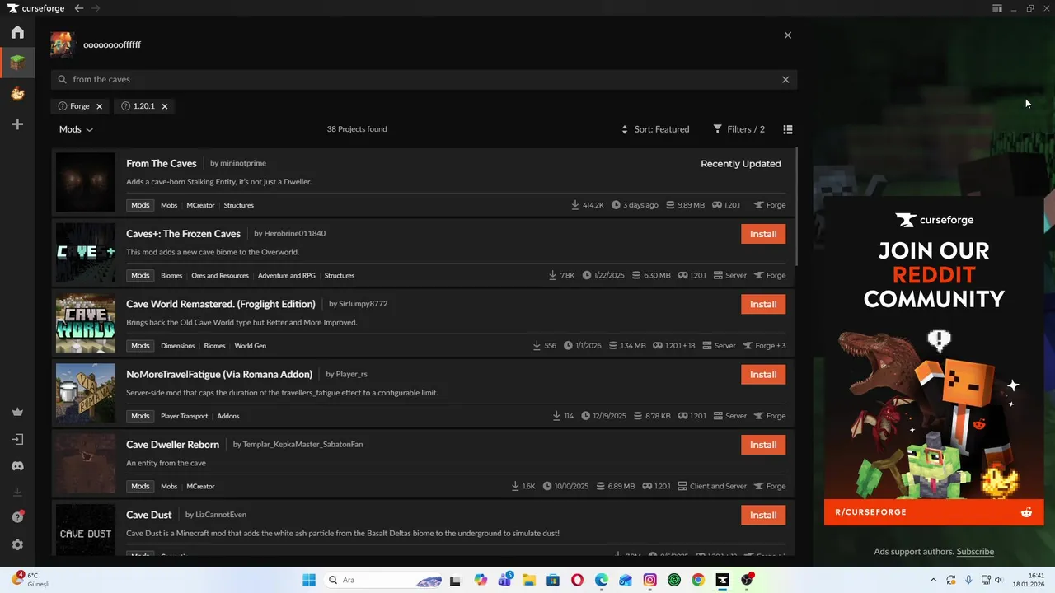The height and width of the screenshot is (593, 1055).
Task: Open SirJumpy8772 author link
Action: [x=363, y=304]
